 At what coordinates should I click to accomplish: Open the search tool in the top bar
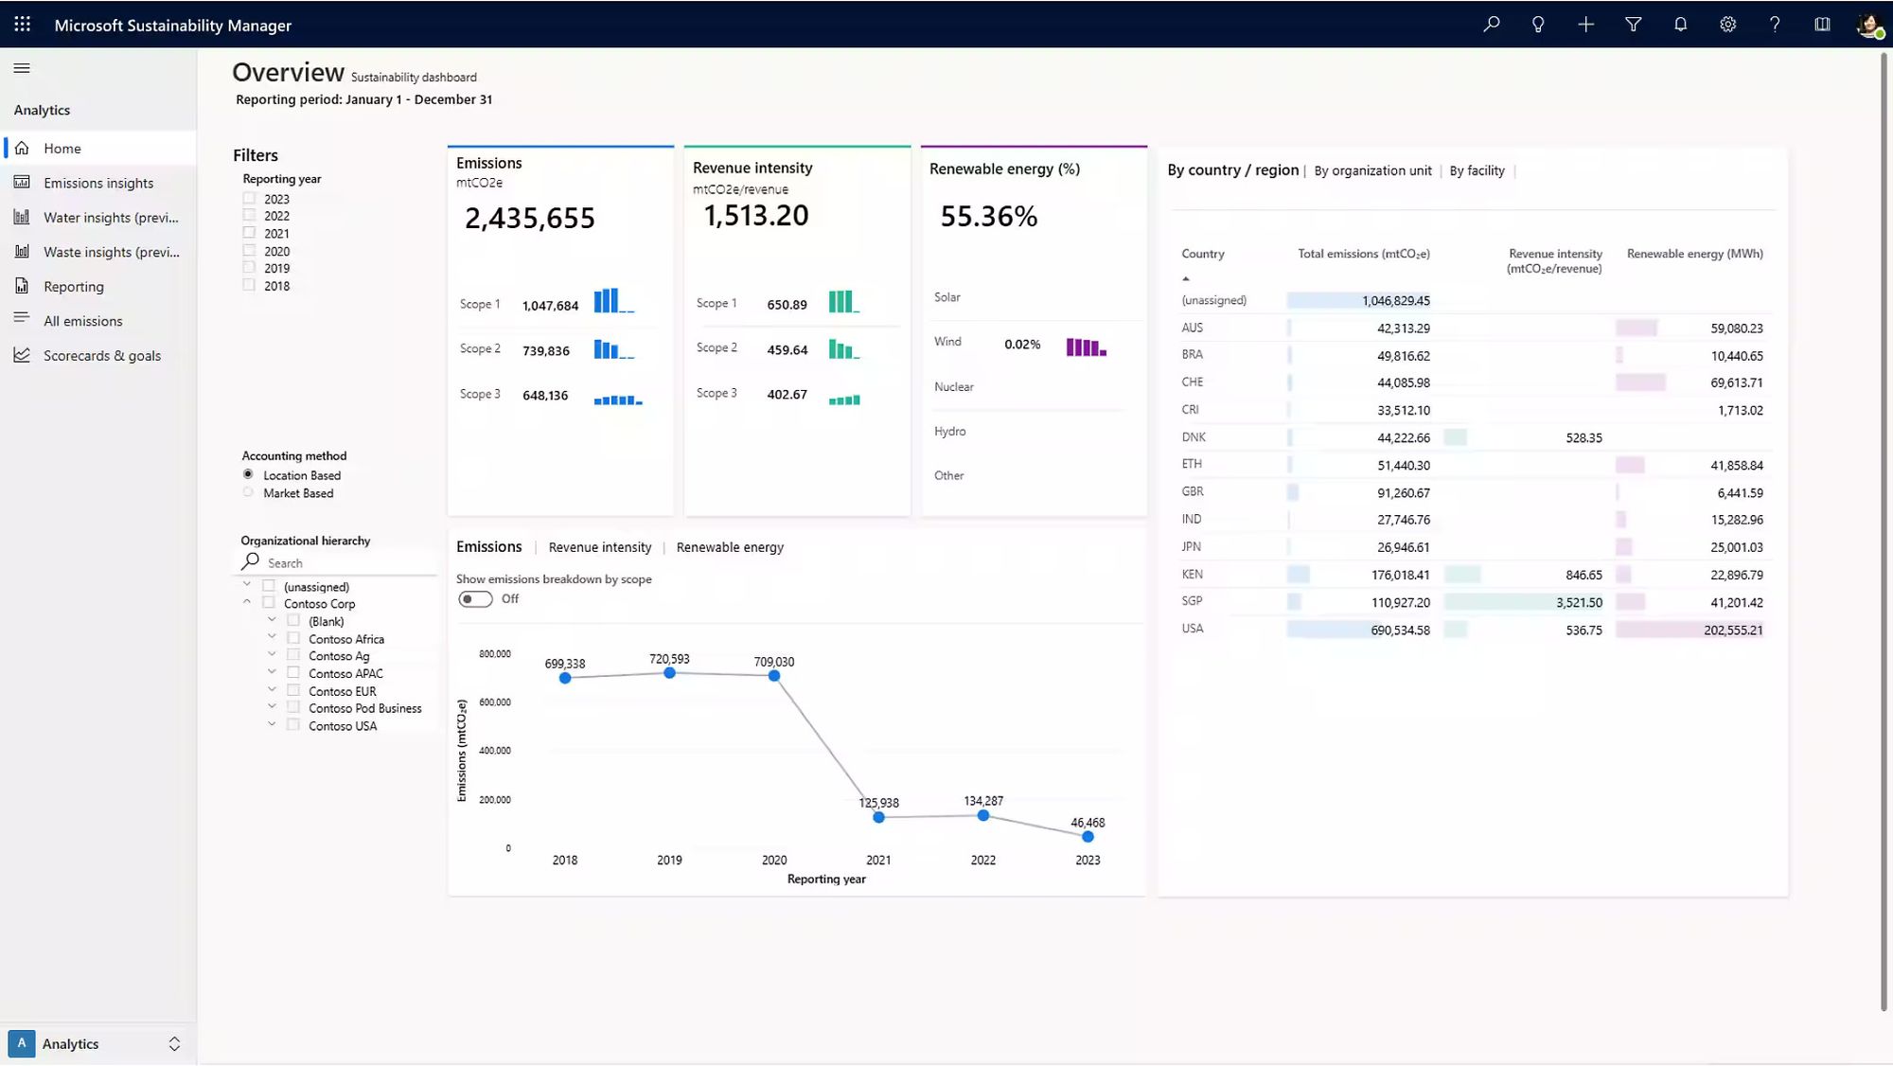coord(1491,24)
